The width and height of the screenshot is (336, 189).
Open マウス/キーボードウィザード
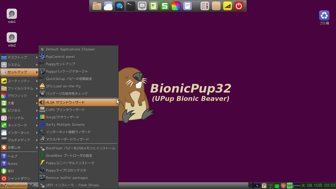point(78,139)
